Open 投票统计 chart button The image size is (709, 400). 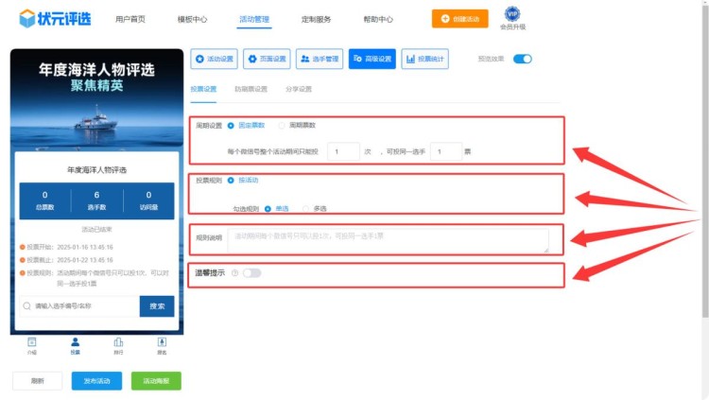pyautogui.click(x=425, y=59)
